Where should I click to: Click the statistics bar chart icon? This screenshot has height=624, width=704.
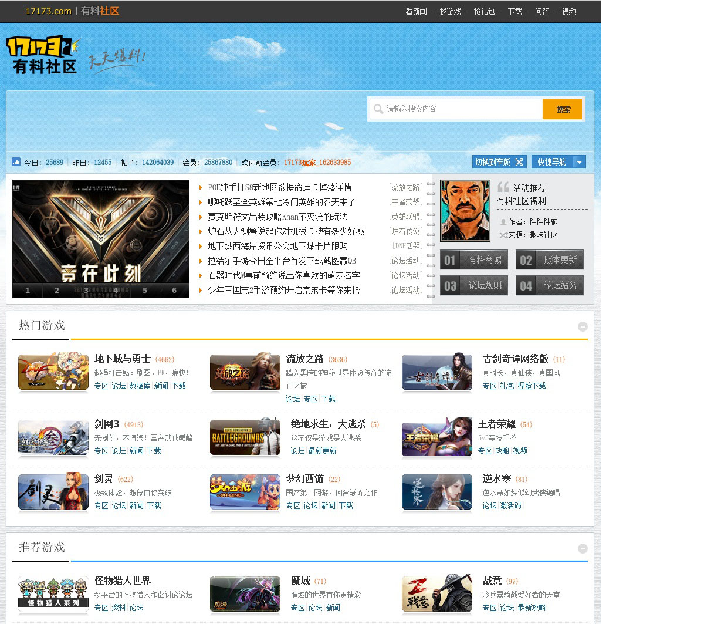16,162
